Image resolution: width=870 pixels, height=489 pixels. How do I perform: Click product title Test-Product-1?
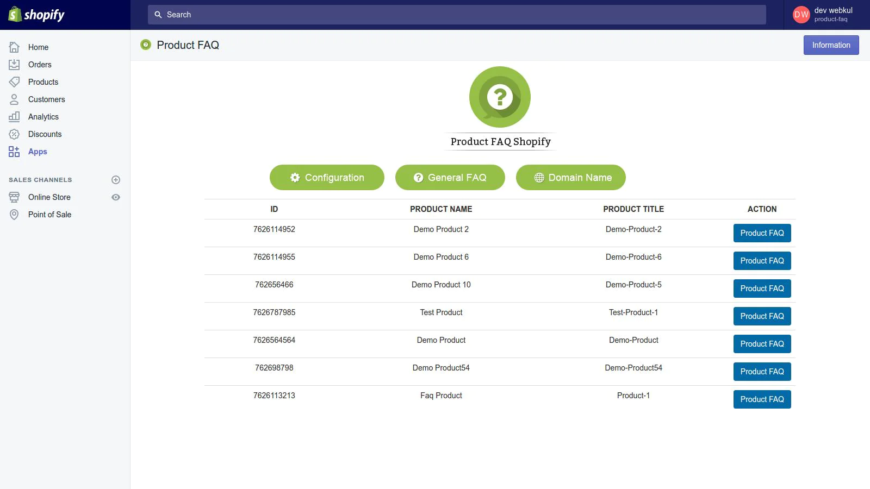633,312
